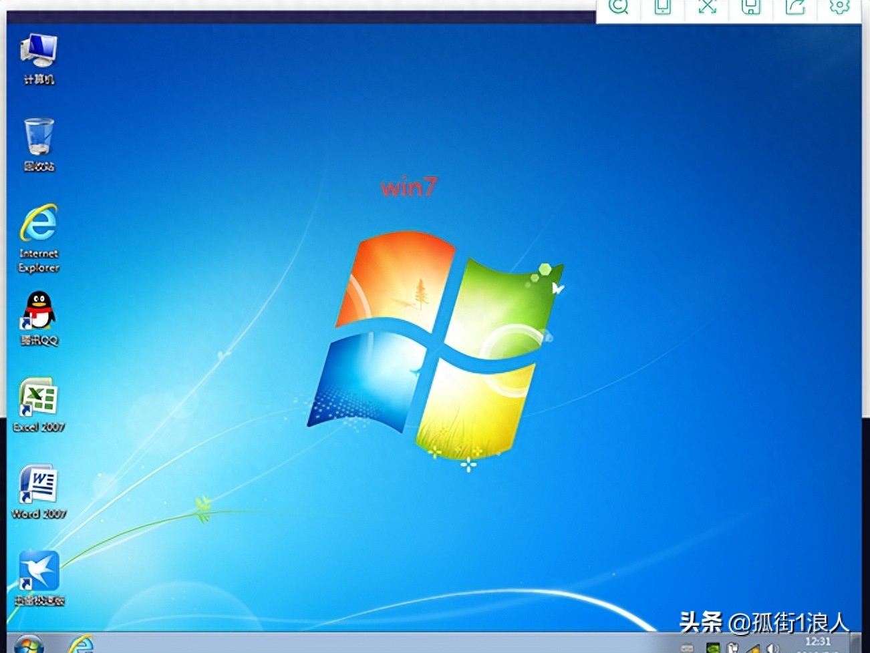The image size is (870, 653).
Task: Click the volume speaker icon in system tray
Action: 773,648
